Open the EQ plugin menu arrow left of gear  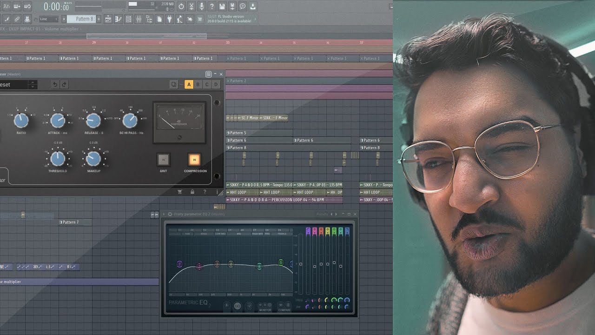pos(164,214)
